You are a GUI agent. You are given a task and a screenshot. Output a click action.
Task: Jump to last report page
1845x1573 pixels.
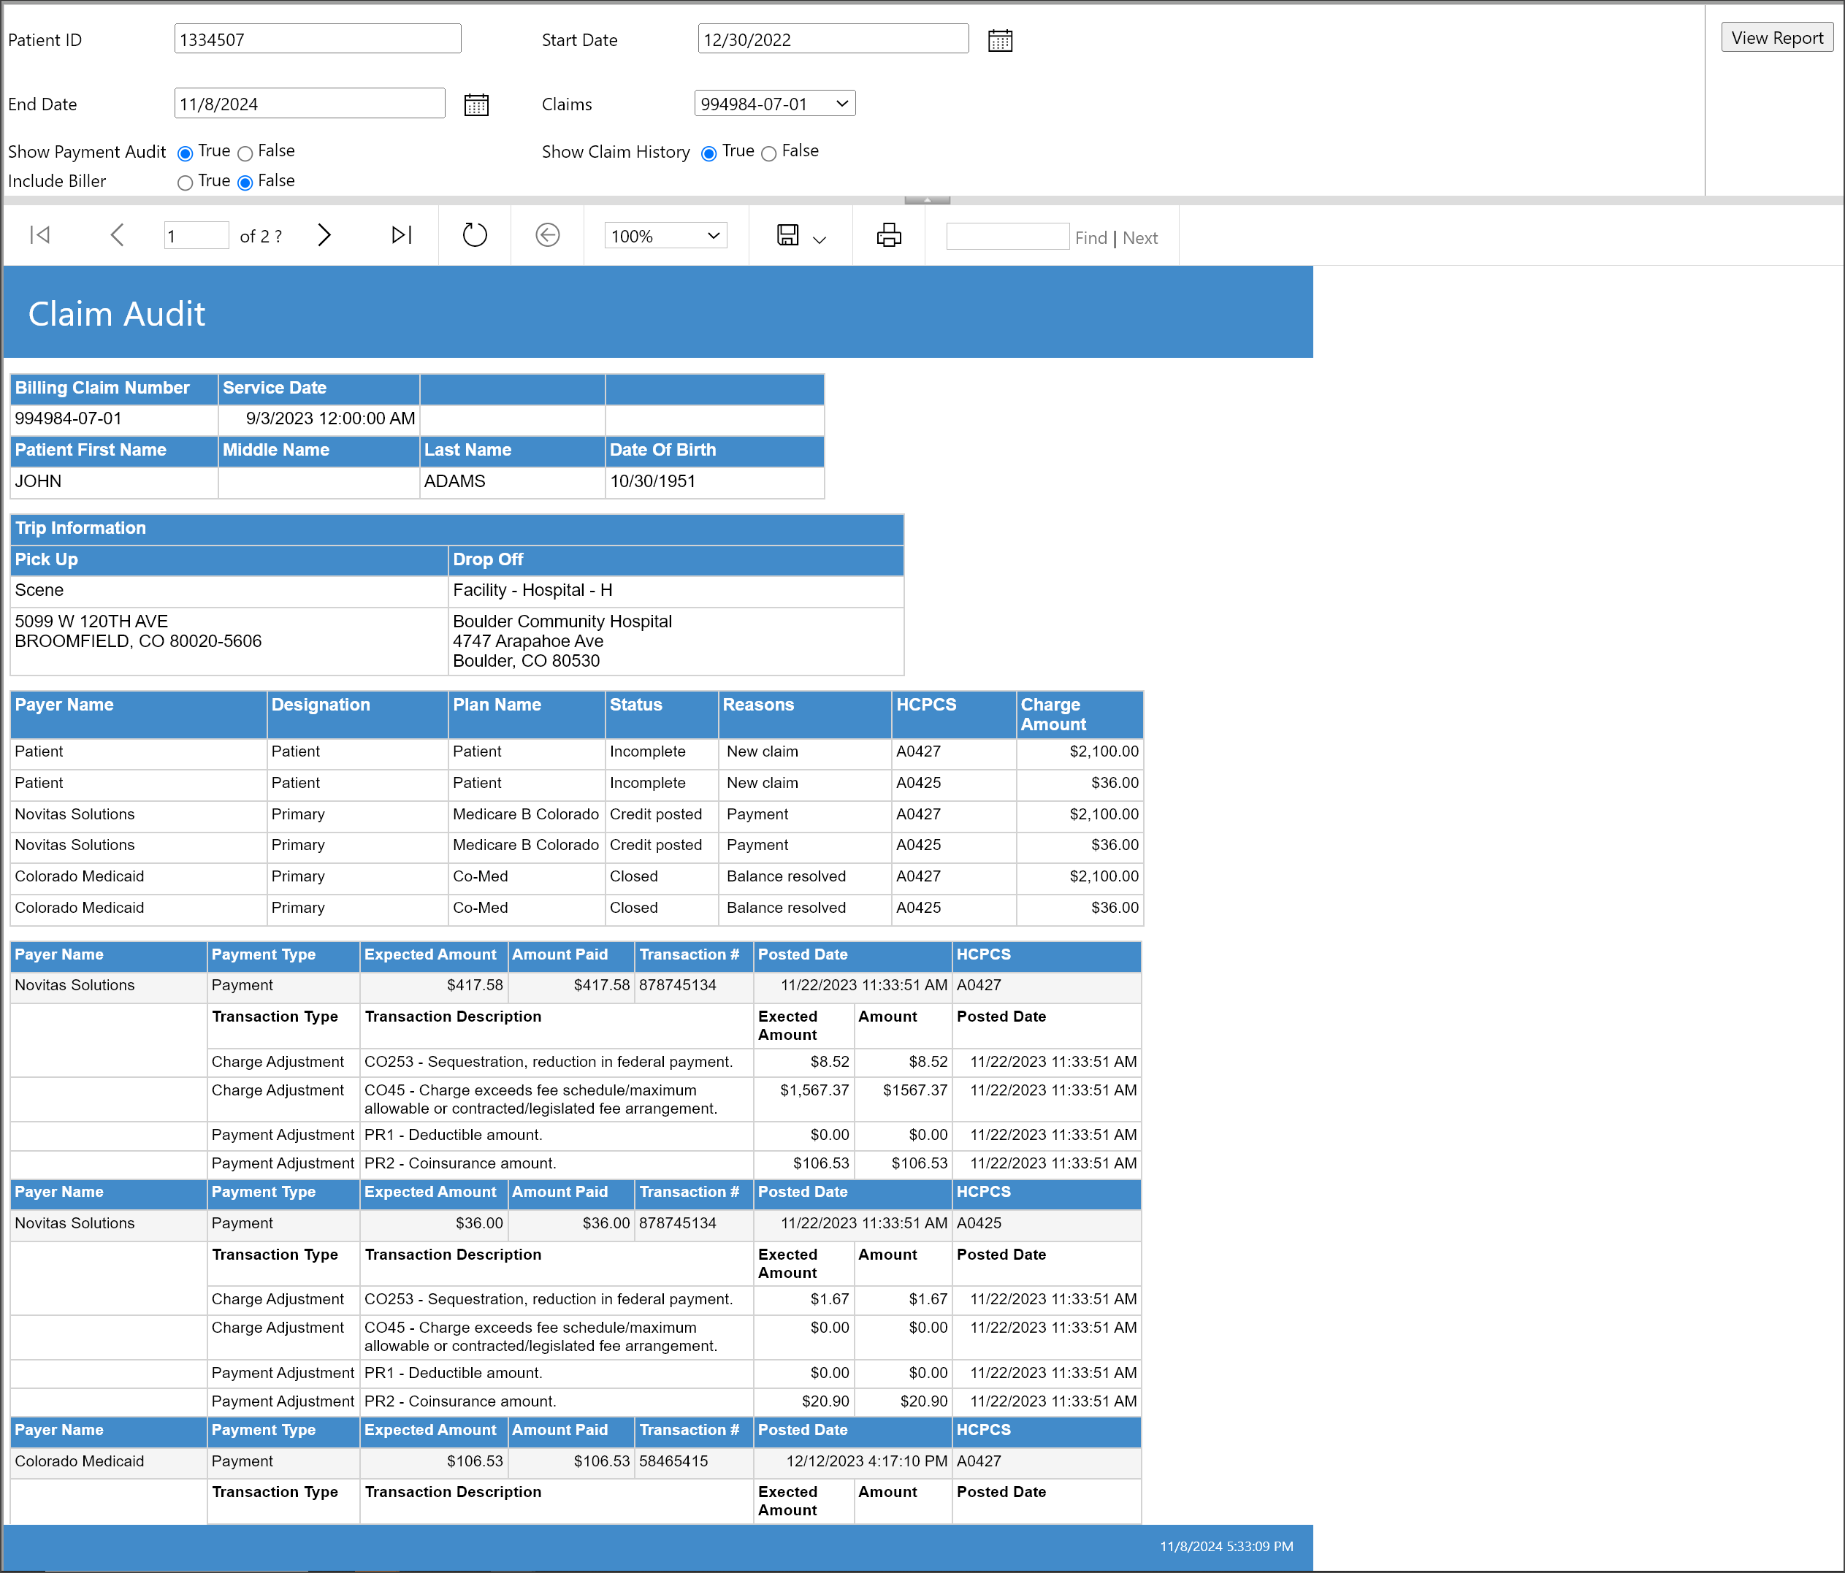point(402,235)
